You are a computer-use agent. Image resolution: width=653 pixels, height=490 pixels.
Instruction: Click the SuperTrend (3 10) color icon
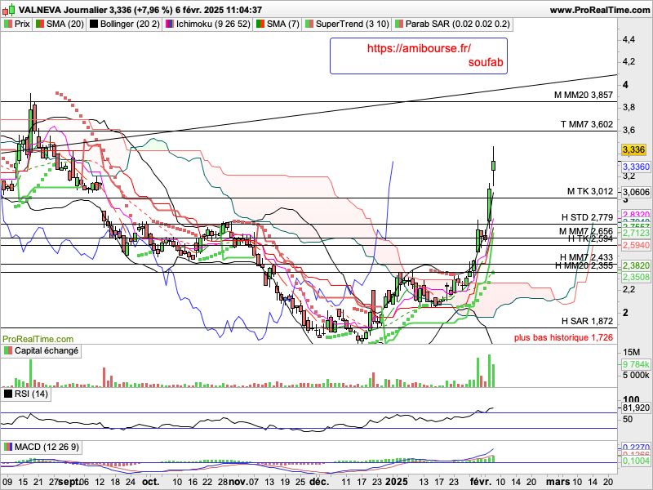click(x=309, y=24)
